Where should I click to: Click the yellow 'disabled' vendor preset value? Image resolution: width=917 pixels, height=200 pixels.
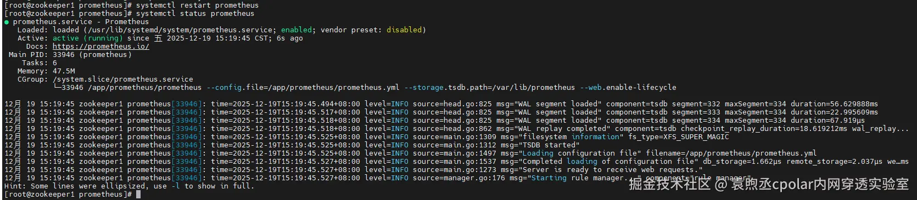(404, 30)
